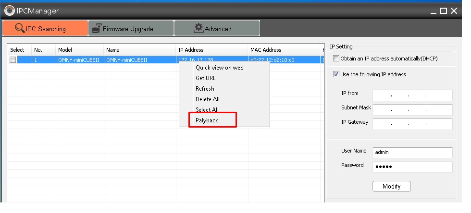The height and width of the screenshot is (213, 471).
Task: Switch to the IPC Searching tab
Action: (x=45, y=28)
